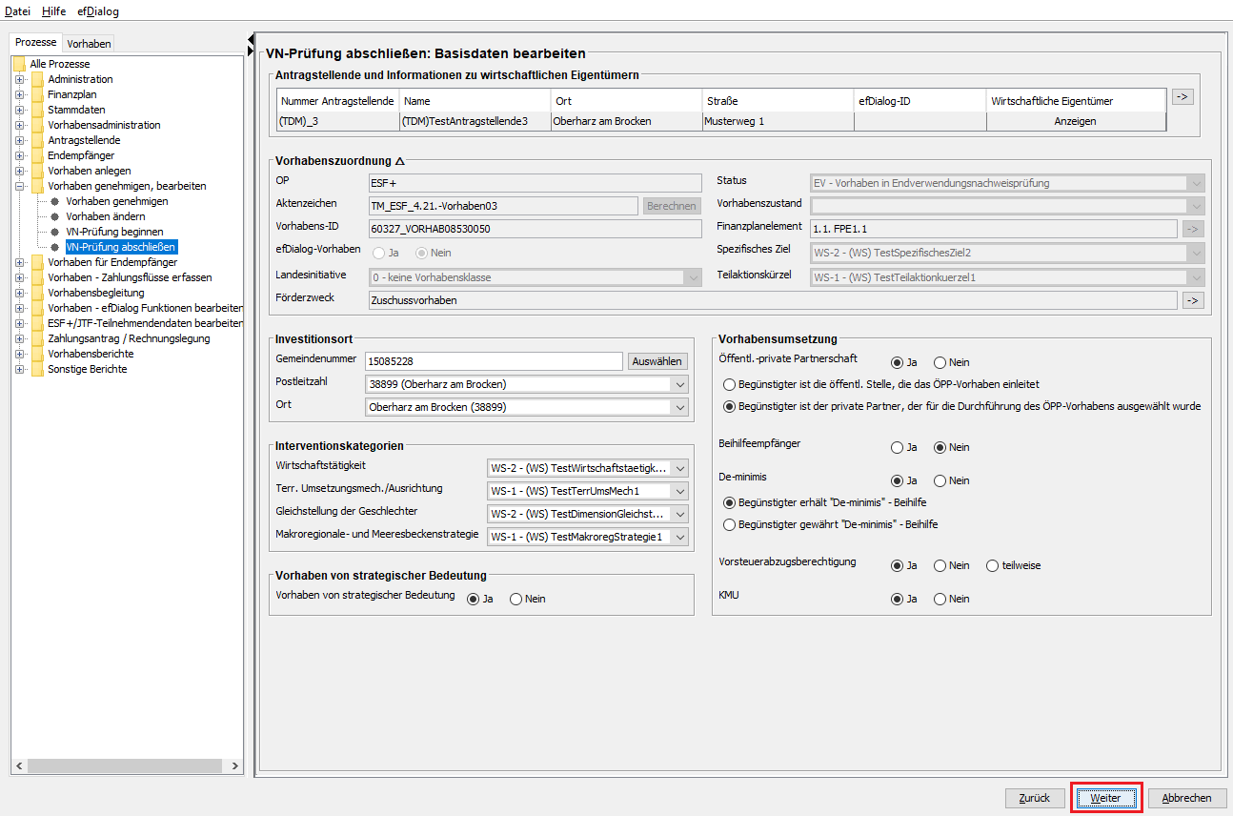Click the Finanzplan folder icon
The height and width of the screenshot is (816, 1233).
tap(38, 94)
